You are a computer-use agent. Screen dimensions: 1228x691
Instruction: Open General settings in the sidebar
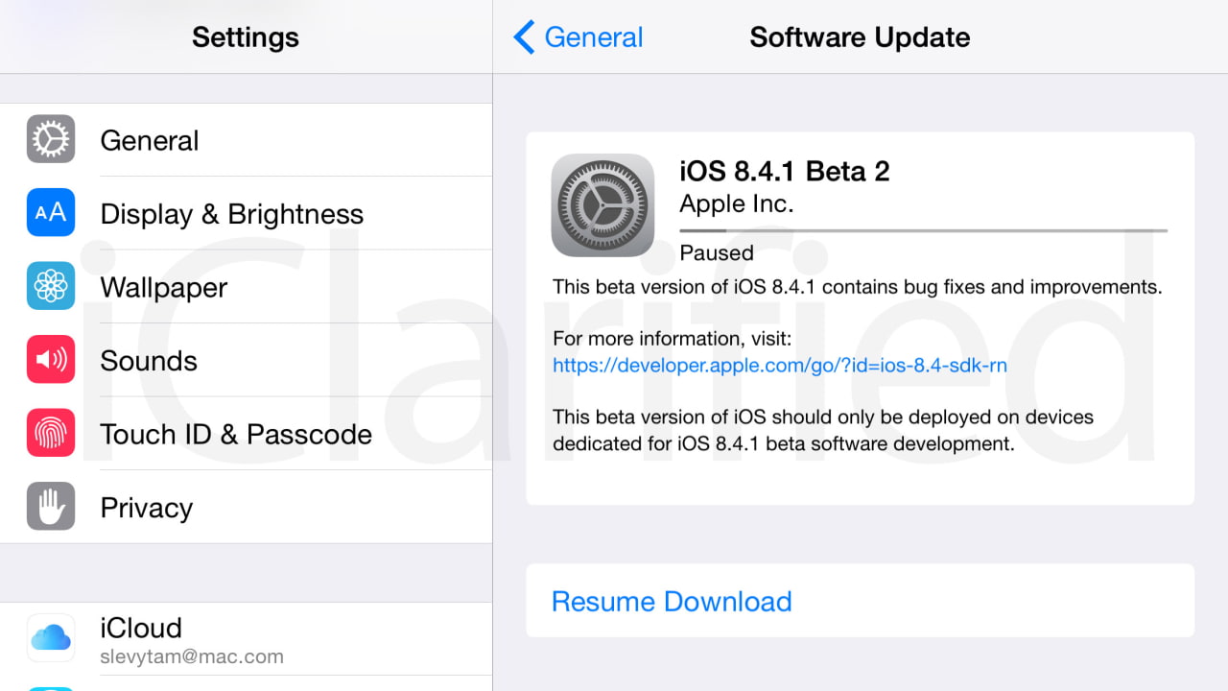(150, 140)
